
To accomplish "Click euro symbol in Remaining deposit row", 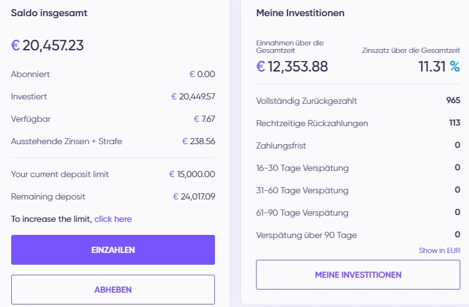I will coord(176,196).
